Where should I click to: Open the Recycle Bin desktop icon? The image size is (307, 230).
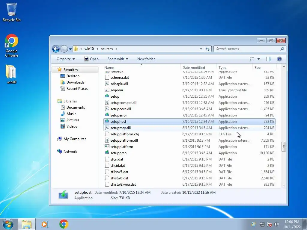pyautogui.click(x=12, y=12)
